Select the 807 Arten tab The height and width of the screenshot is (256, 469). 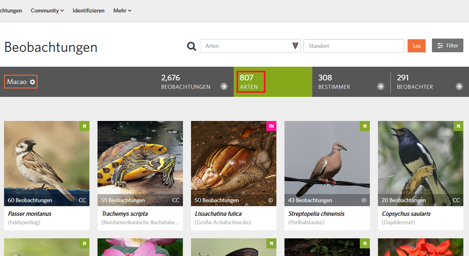point(273,82)
